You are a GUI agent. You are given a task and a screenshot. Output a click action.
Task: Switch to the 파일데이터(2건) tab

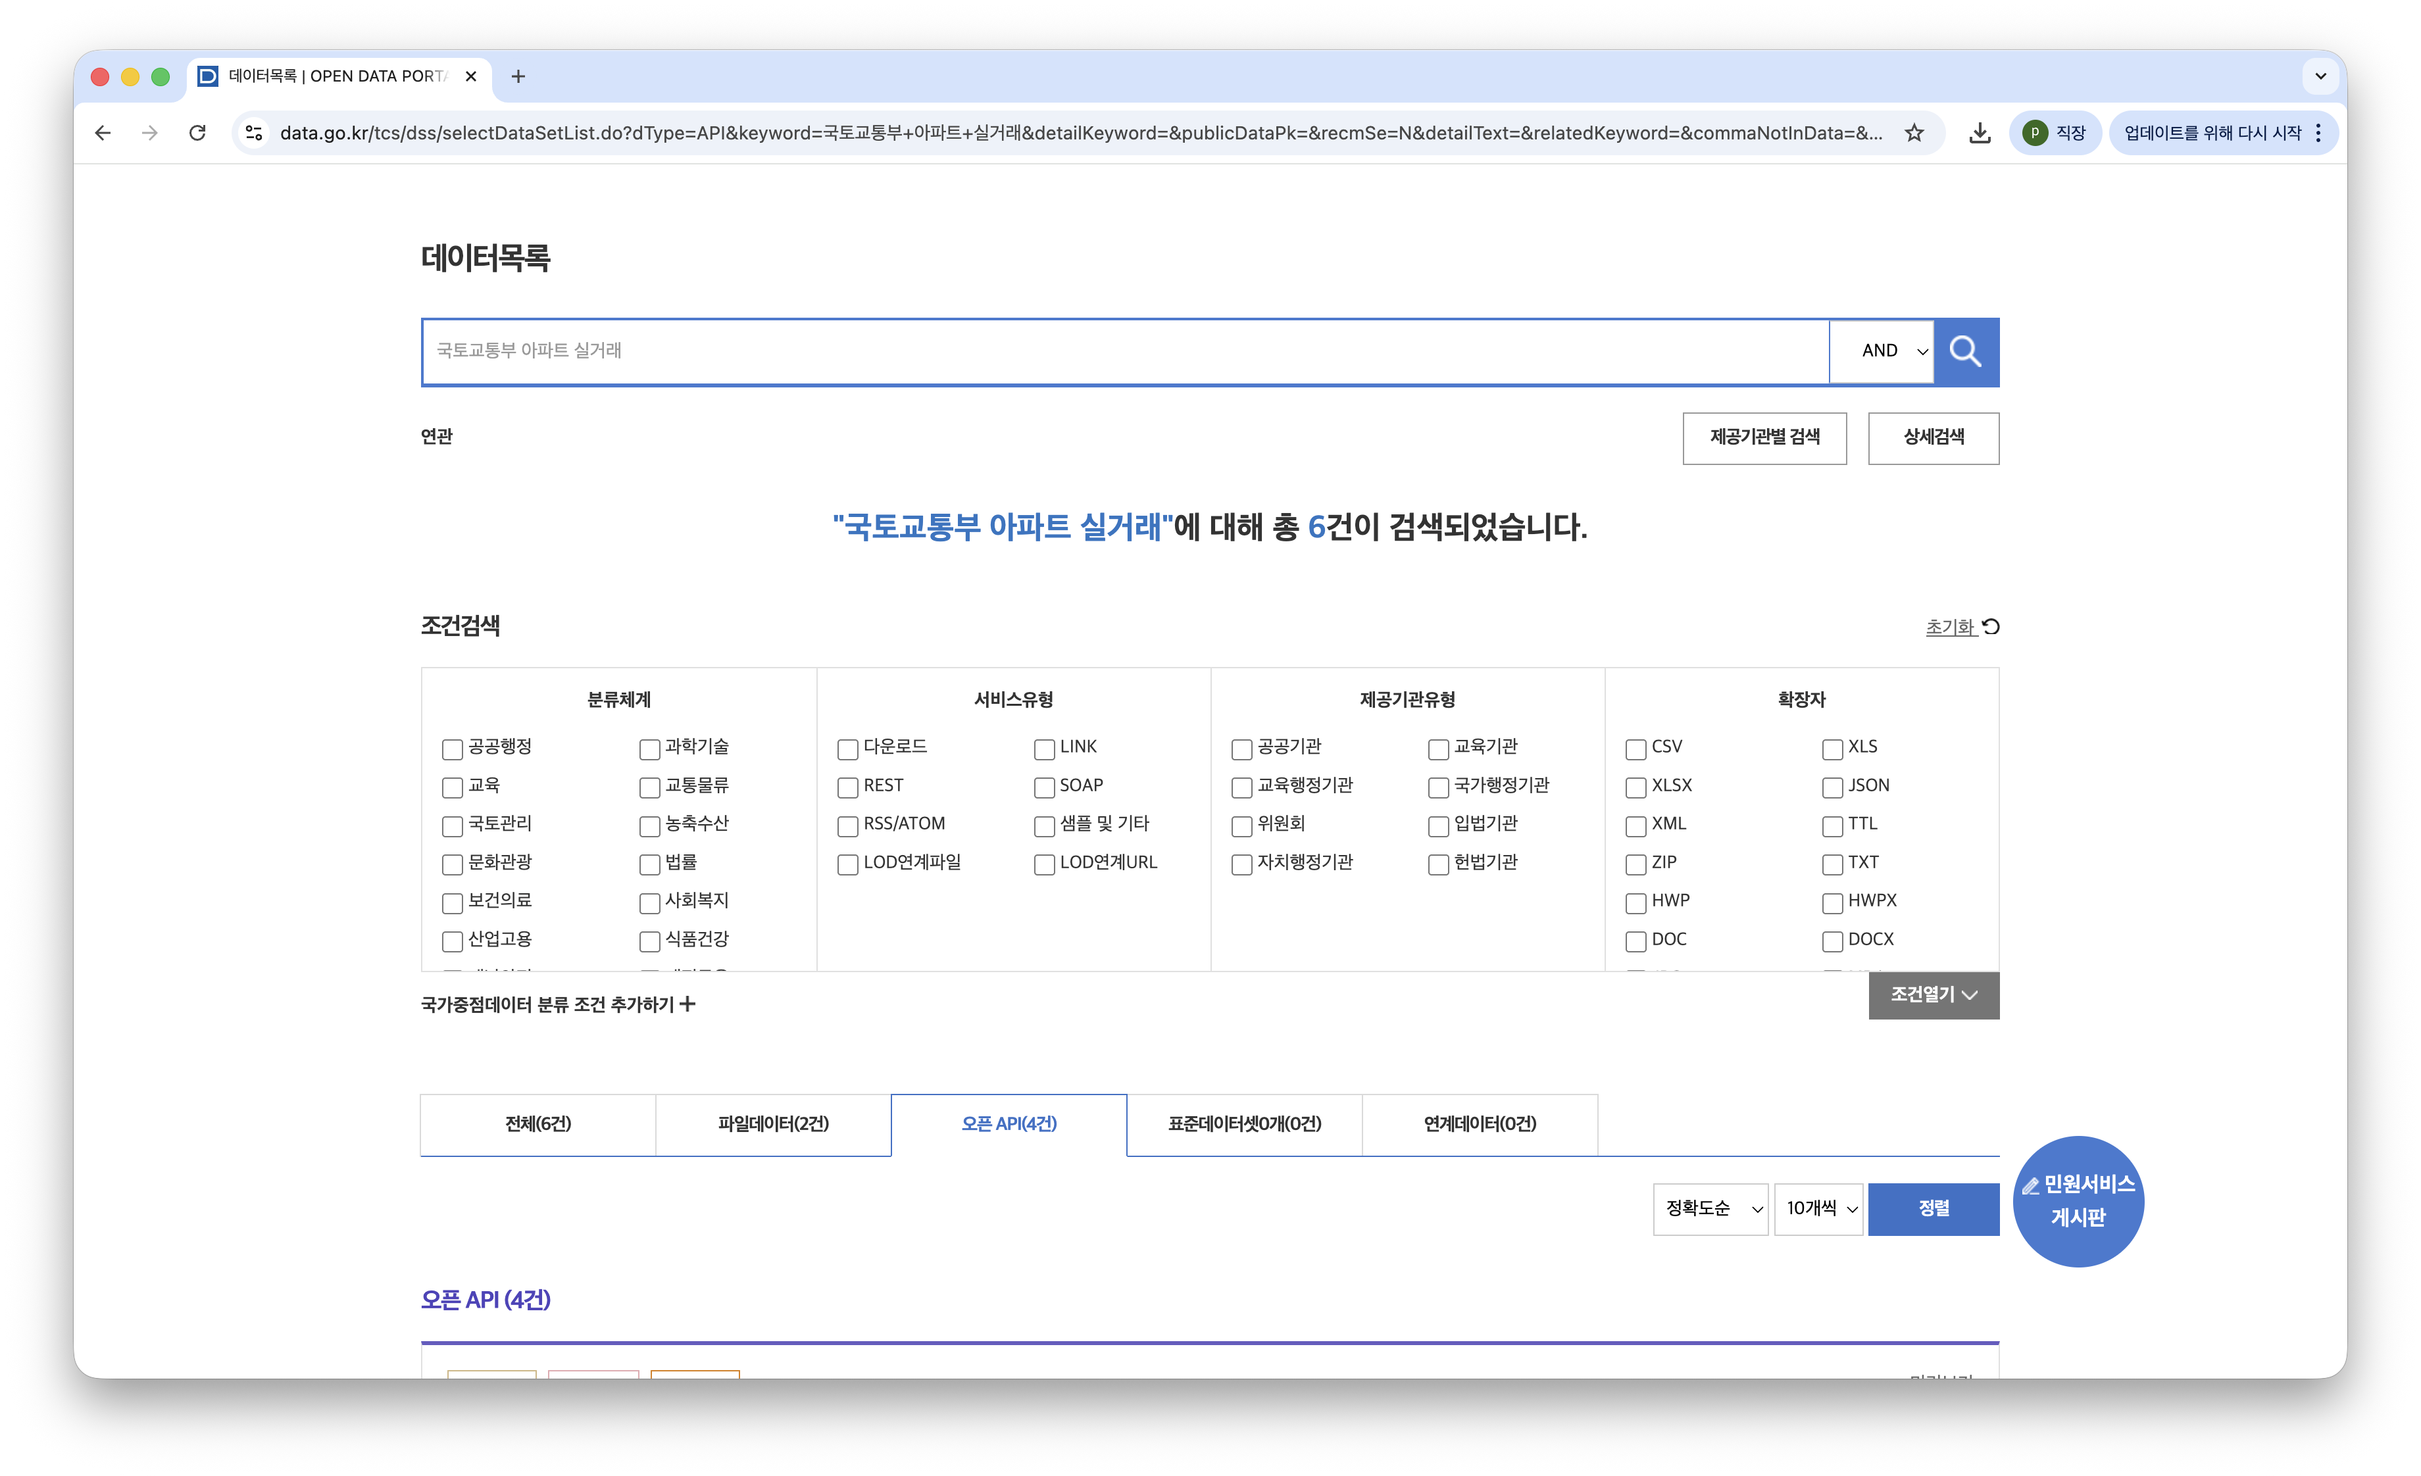pos(772,1125)
